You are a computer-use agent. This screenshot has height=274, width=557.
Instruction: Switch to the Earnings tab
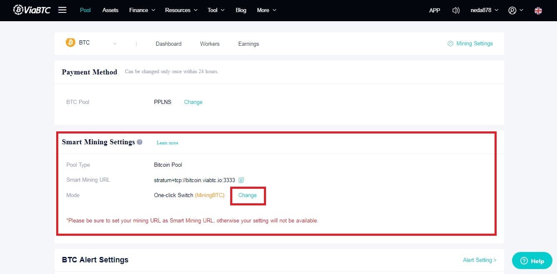pos(249,44)
